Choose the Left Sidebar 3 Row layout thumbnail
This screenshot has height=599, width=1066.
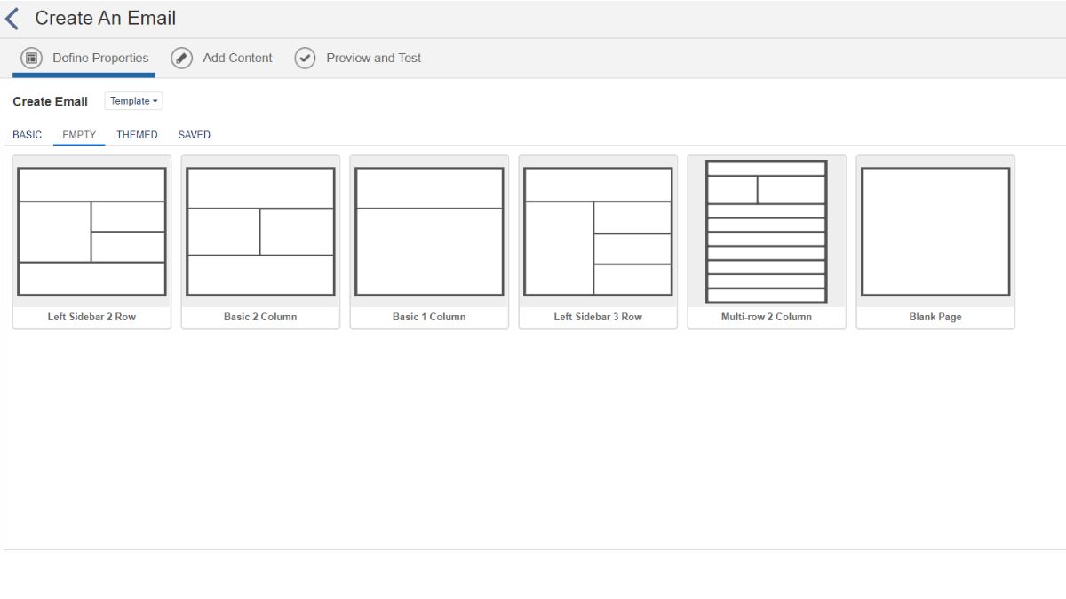coord(598,232)
